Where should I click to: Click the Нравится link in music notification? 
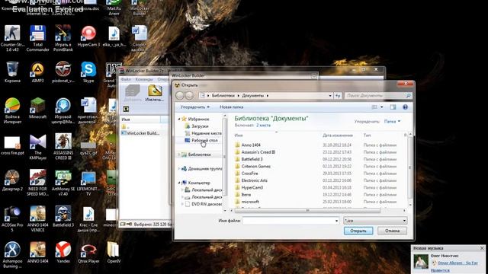point(440,271)
